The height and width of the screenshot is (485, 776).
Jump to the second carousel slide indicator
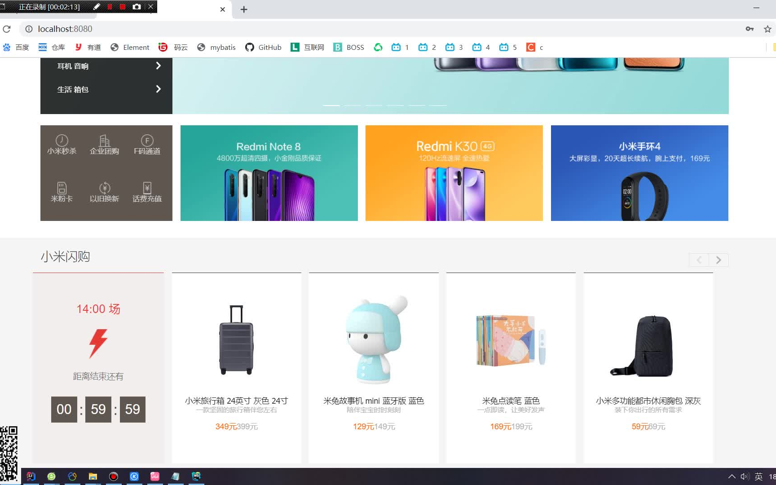(353, 105)
